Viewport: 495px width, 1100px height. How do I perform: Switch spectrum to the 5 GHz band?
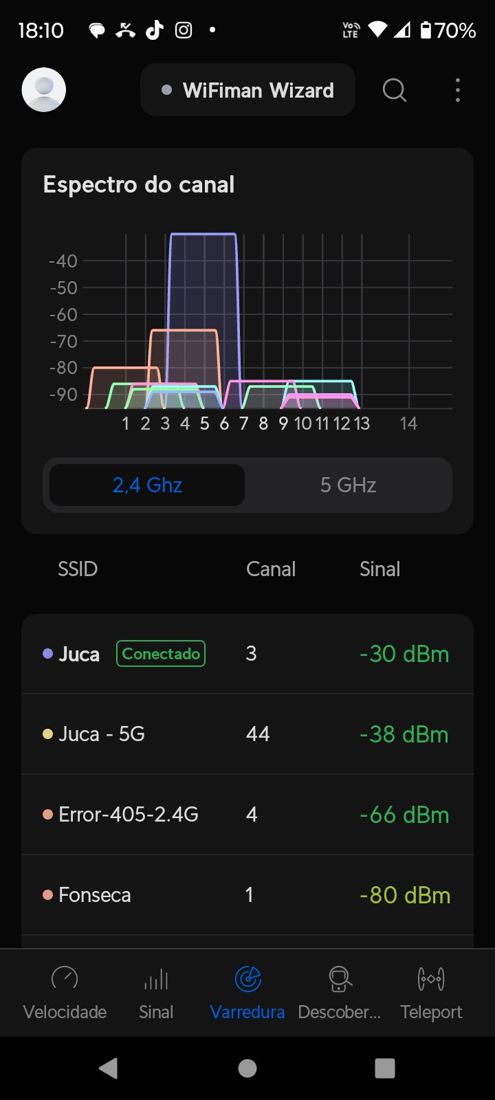click(x=348, y=485)
